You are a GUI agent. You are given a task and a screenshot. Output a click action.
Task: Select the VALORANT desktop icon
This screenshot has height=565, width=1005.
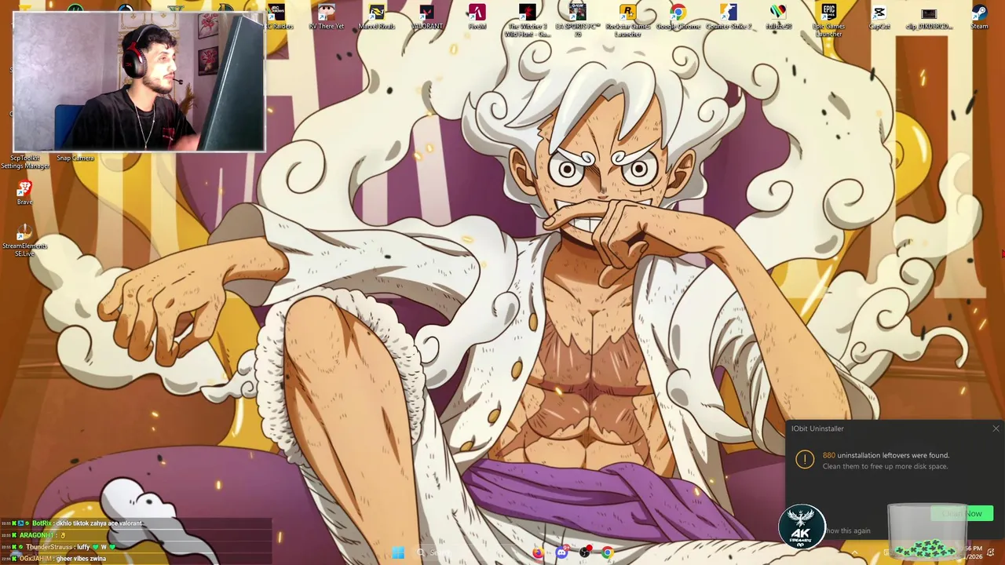[x=426, y=17]
